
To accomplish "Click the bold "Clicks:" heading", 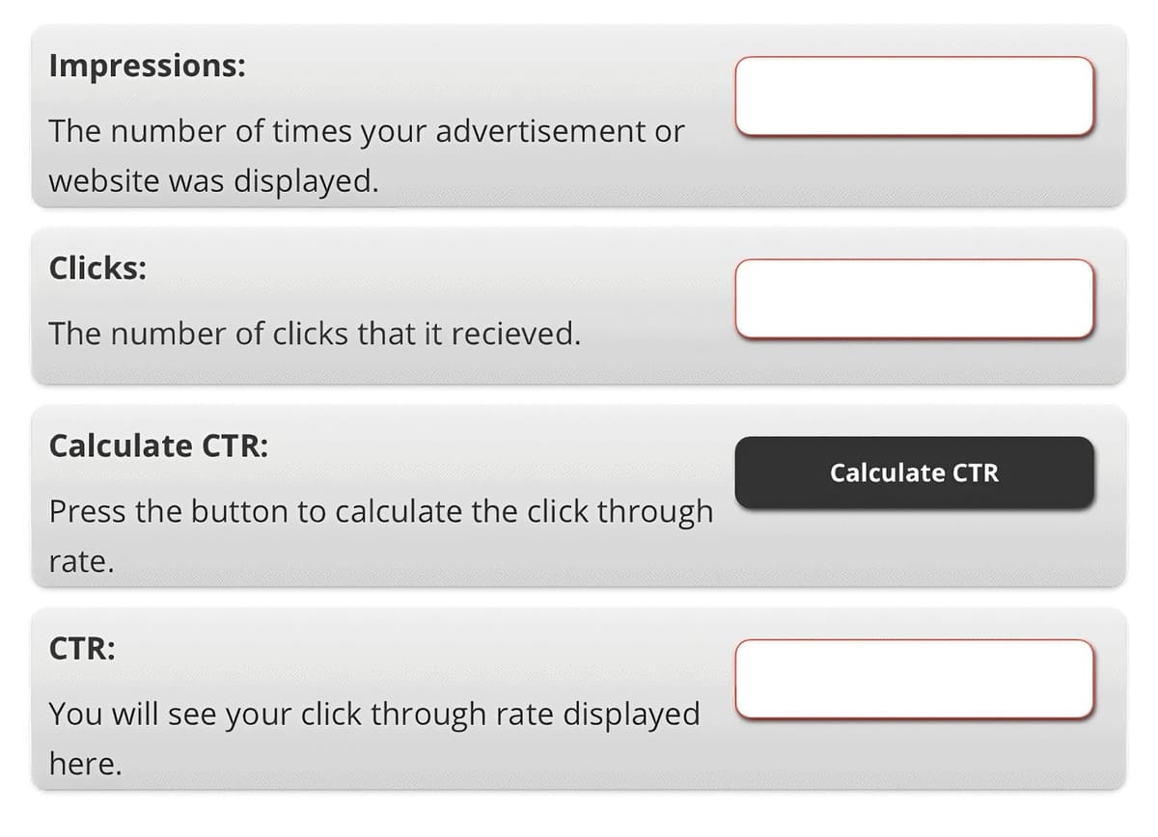I will 98,268.
